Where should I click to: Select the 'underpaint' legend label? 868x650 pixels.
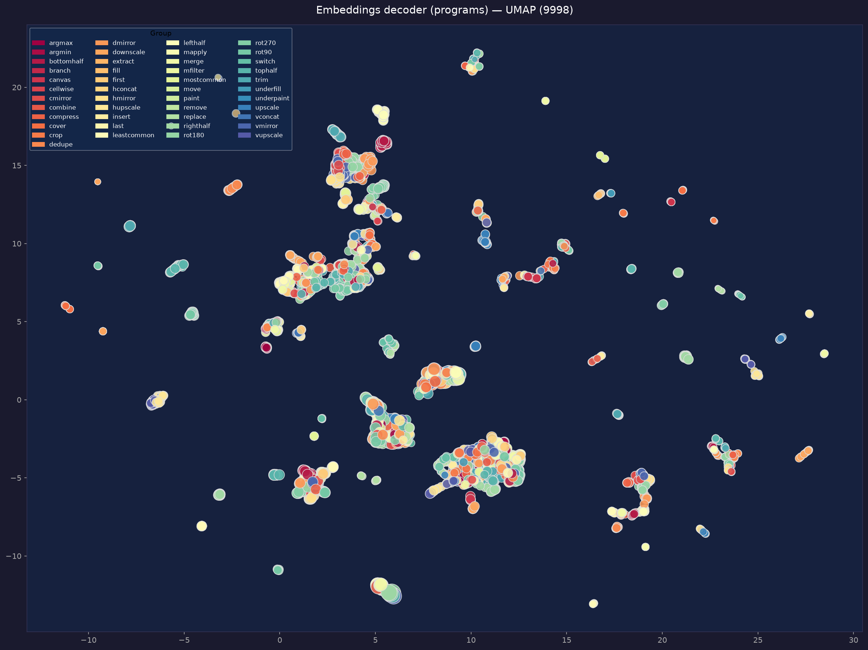pos(272,98)
